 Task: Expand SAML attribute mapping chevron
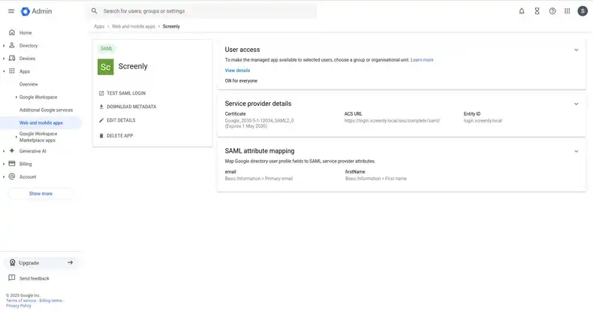pyautogui.click(x=576, y=151)
